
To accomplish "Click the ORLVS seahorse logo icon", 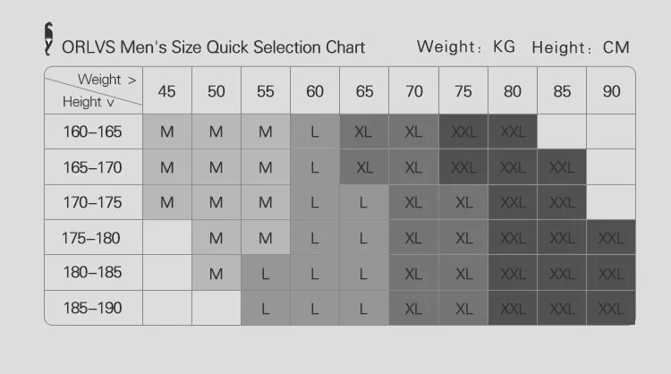I will tap(49, 39).
